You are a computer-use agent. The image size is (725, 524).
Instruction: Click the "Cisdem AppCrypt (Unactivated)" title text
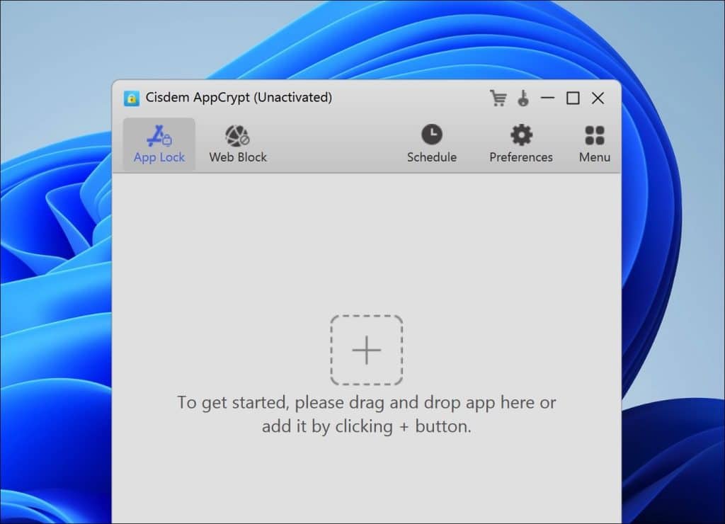(x=239, y=98)
